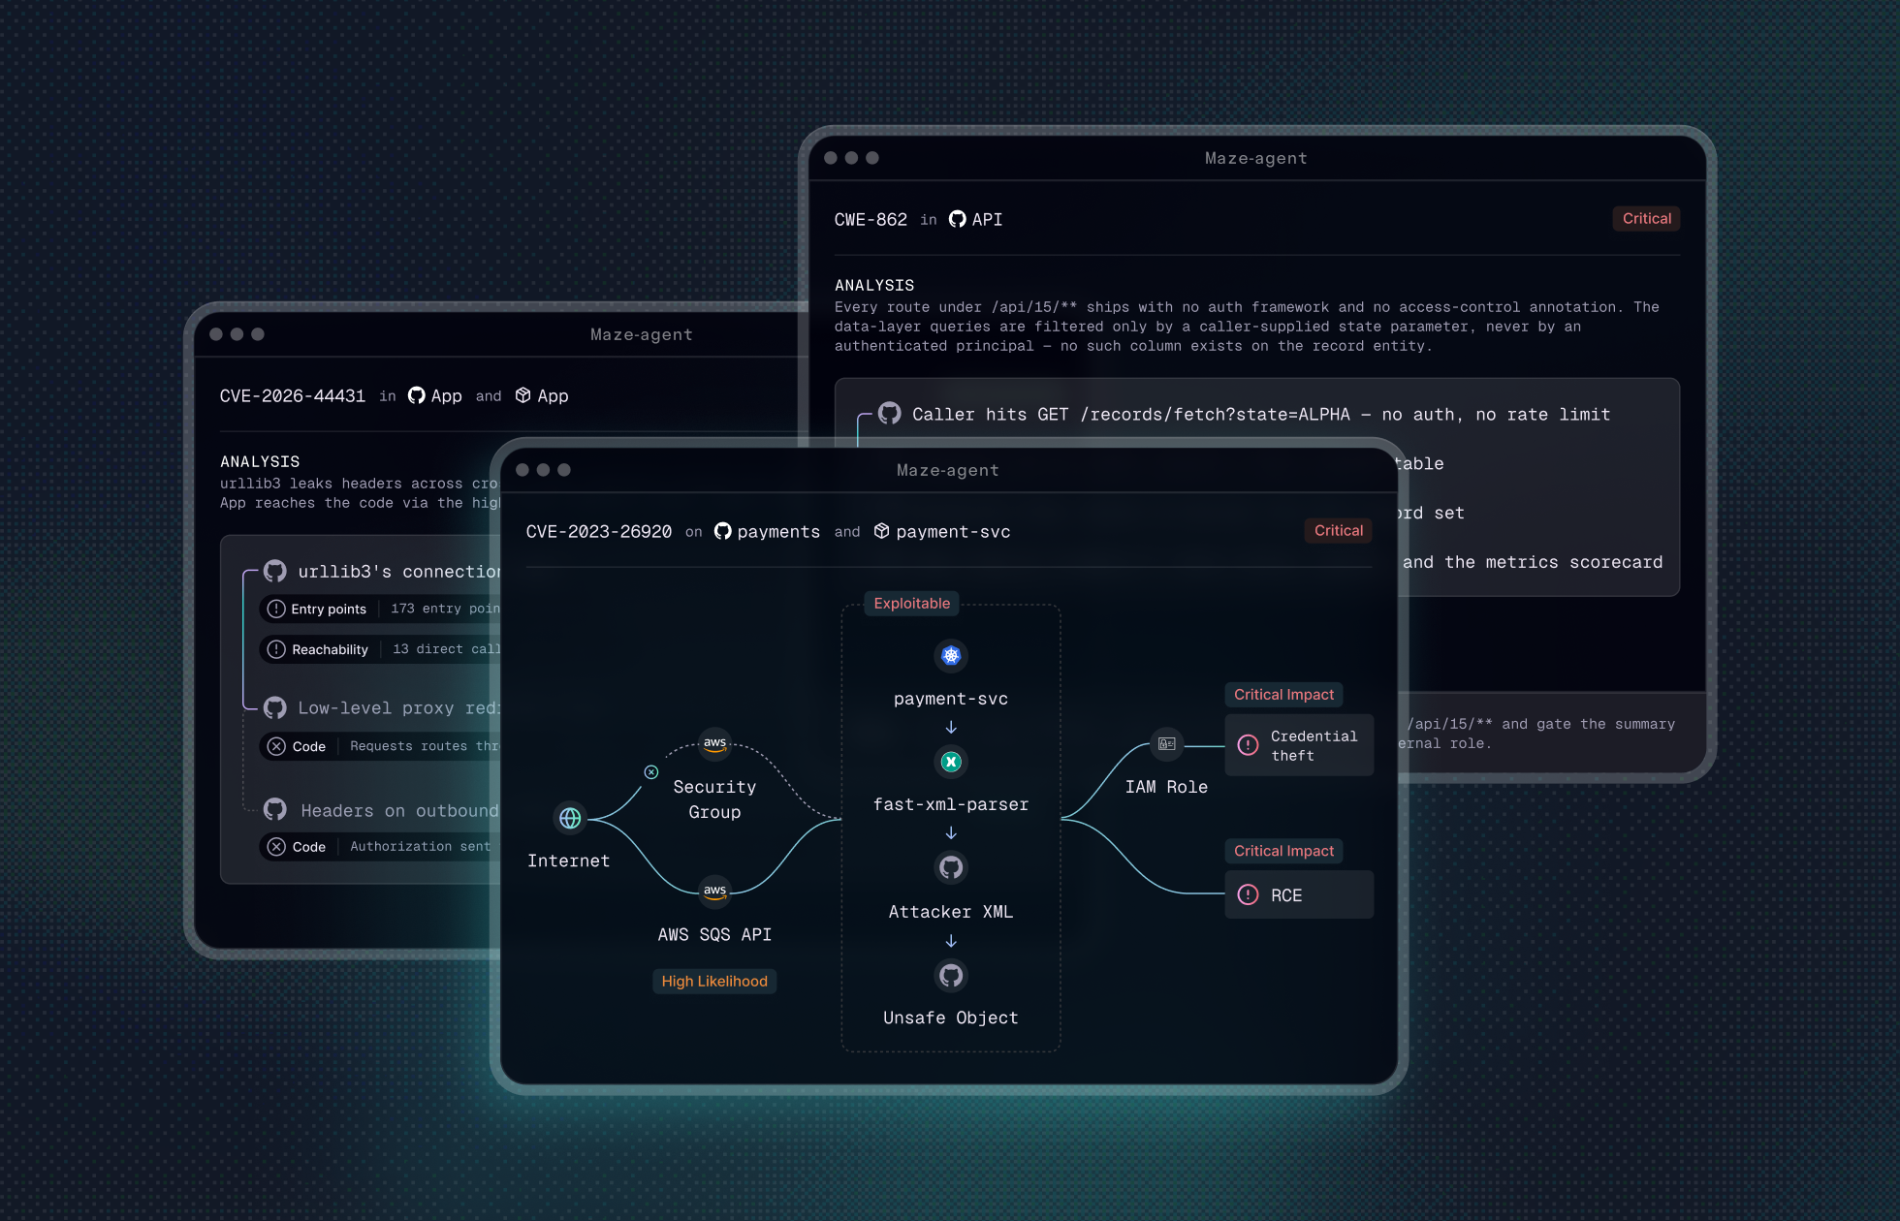Click the fast-xml-parser package icon

(951, 762)
